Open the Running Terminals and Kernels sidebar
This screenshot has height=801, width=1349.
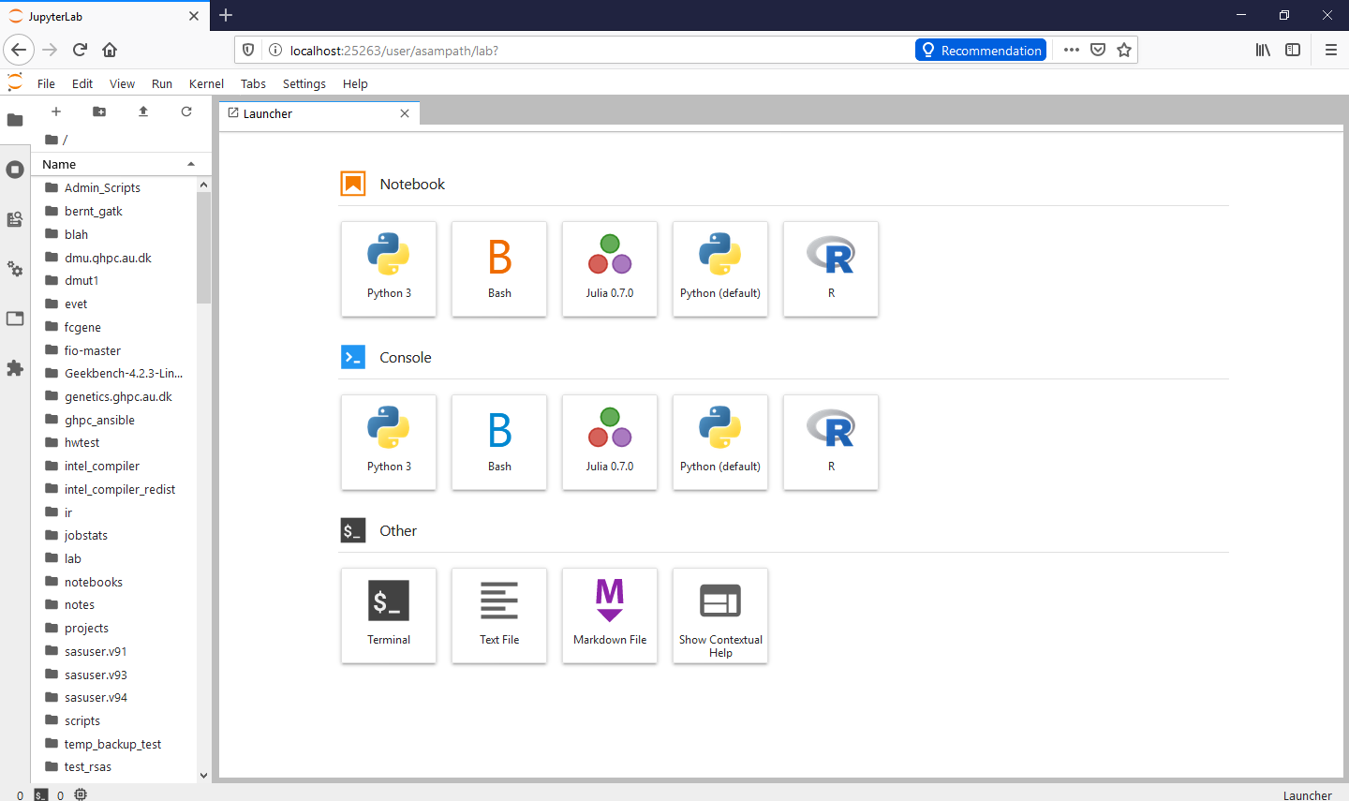15,170
